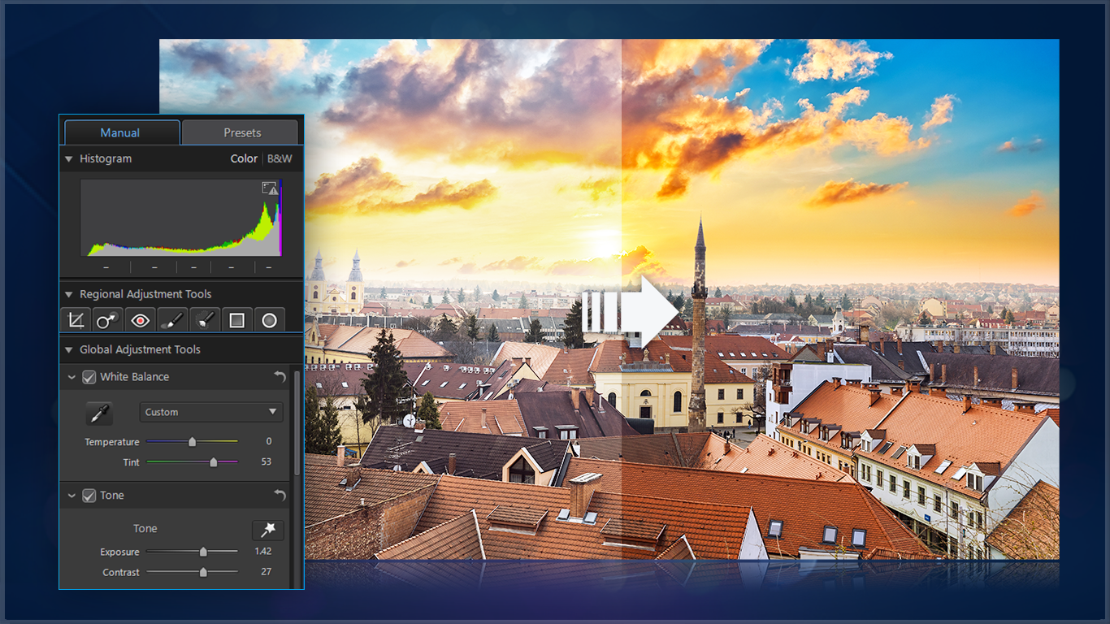This screenshot has height=624, width=1110.
Task: Collapse the Global Adjustment Tools section
Action: 68,349
